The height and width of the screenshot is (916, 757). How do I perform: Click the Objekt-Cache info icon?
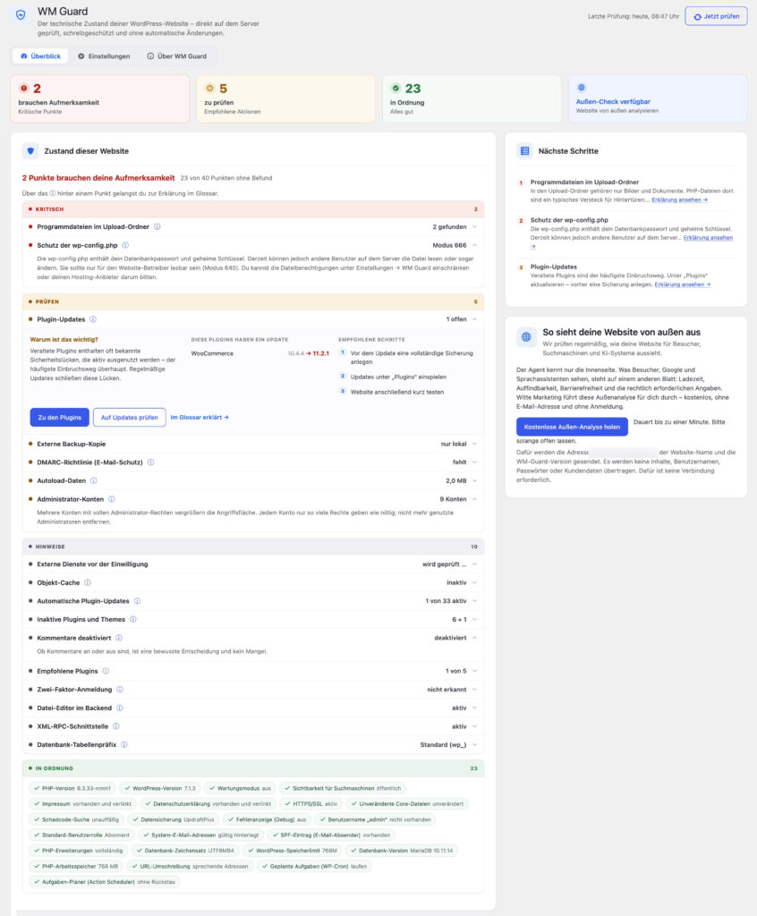point(88,582)
